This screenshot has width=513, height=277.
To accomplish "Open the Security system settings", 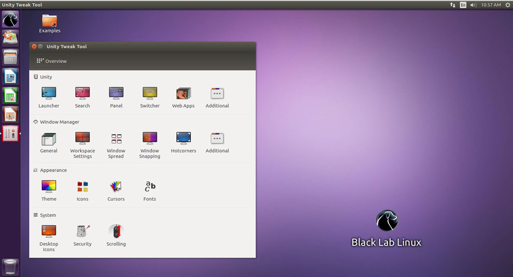I will [82, 236].
